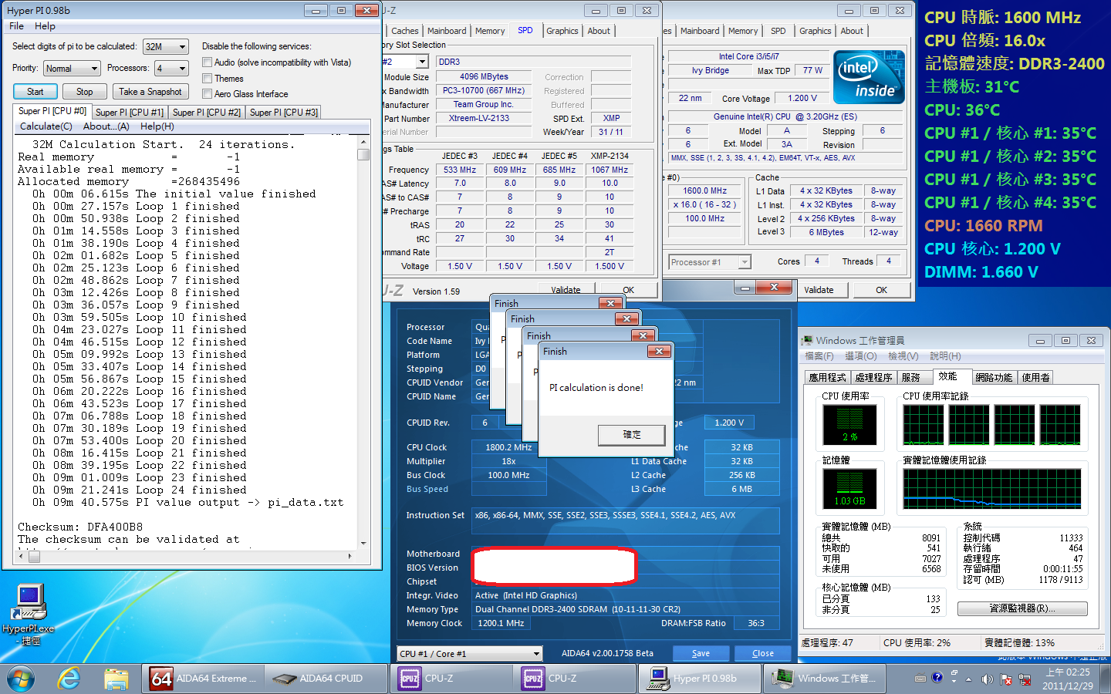This screenshot has height=694, width=1111.
Task: Click Close in AIDA64 CPUID
Action: 763,654
